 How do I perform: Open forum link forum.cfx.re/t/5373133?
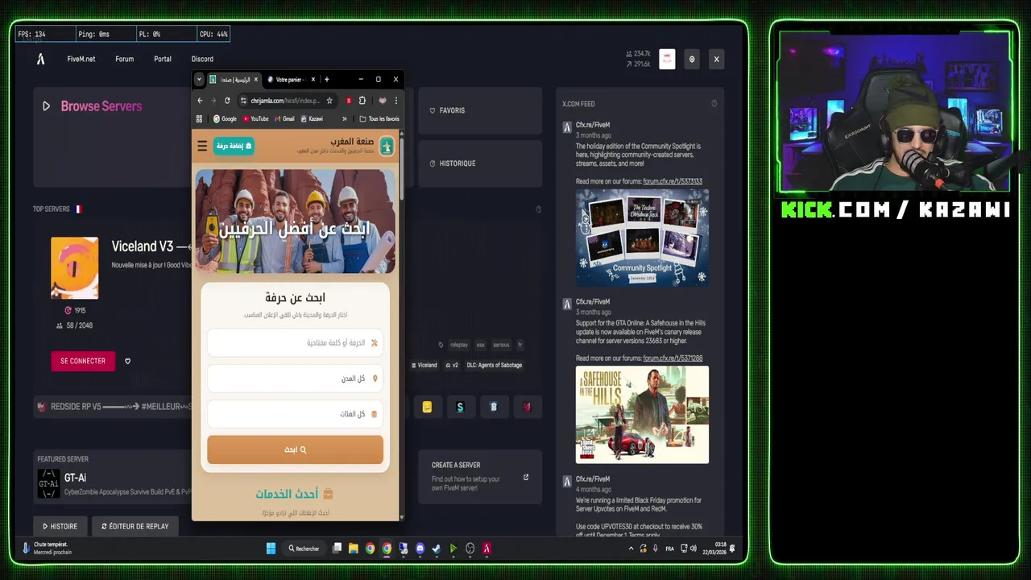point(673,181)
